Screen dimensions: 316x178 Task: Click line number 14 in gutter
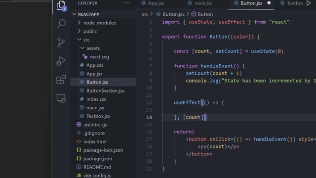tap(149, 117)
